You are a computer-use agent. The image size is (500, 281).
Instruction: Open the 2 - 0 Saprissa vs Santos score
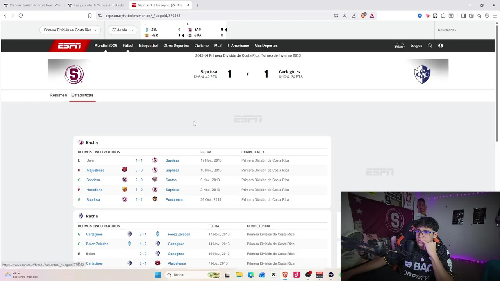pyautogui.click(x=139, y=180)
